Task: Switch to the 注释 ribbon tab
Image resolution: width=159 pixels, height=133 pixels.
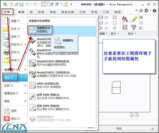Action: pos(41,12)
